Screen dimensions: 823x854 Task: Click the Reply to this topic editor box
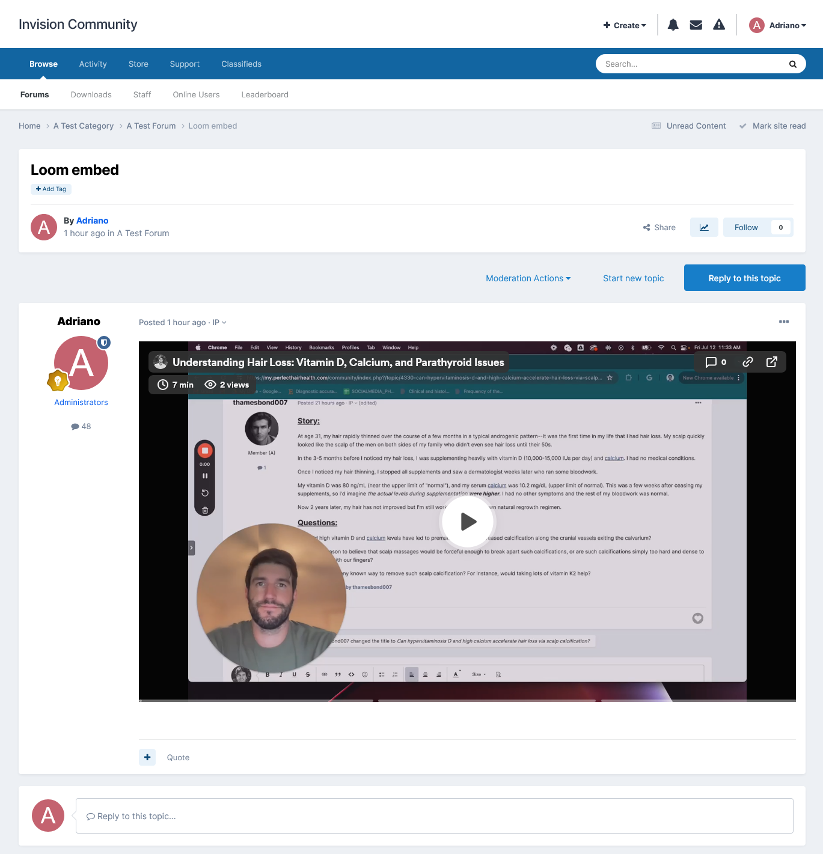[x=434, y=816]
